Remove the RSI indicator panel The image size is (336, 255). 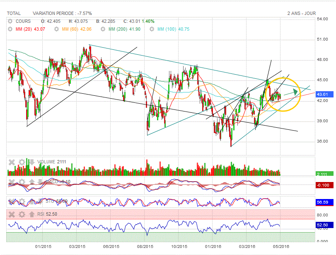12,214
